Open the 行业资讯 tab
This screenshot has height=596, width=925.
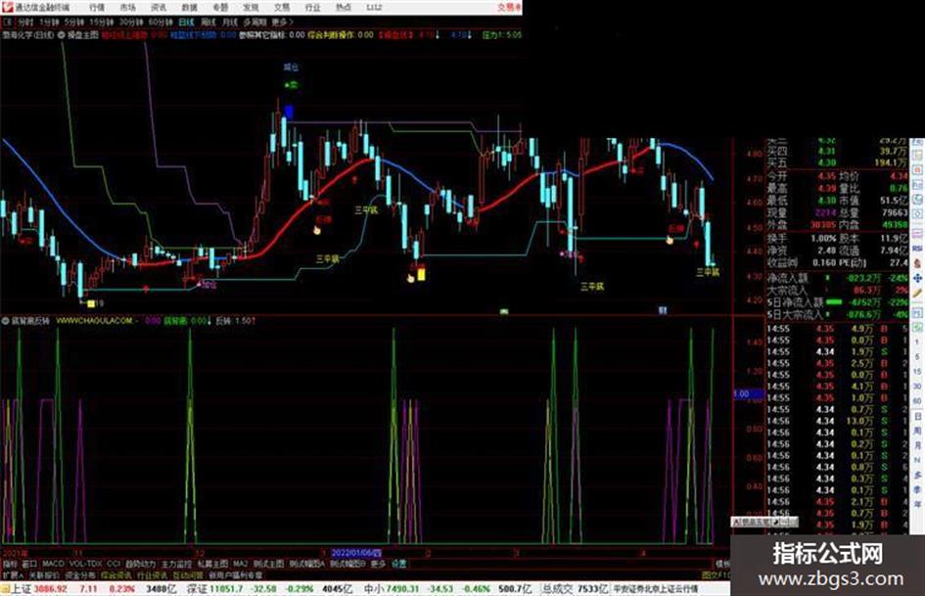pyautogui.click(x=152, y=574)
